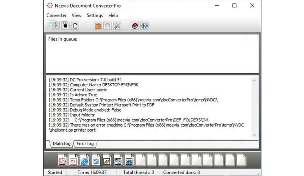Minimize the Neevia Document Converter Pro window

click(217, 5)
